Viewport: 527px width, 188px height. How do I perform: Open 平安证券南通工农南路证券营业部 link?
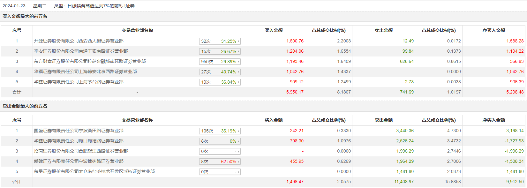point(81,51)
